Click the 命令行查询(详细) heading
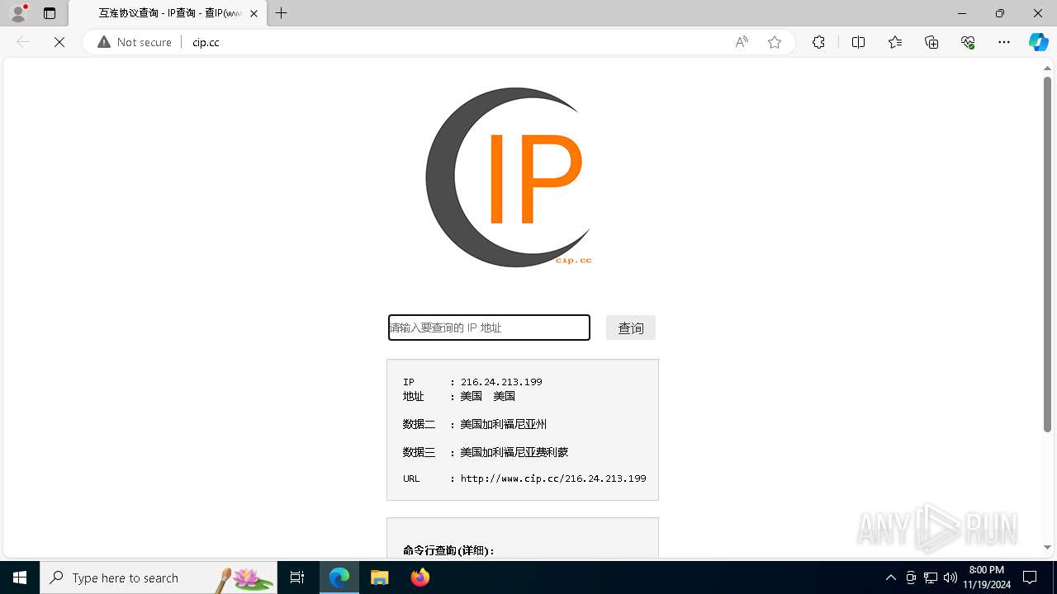This screenshot has width=1057, height=594. [x=448, y=550]
